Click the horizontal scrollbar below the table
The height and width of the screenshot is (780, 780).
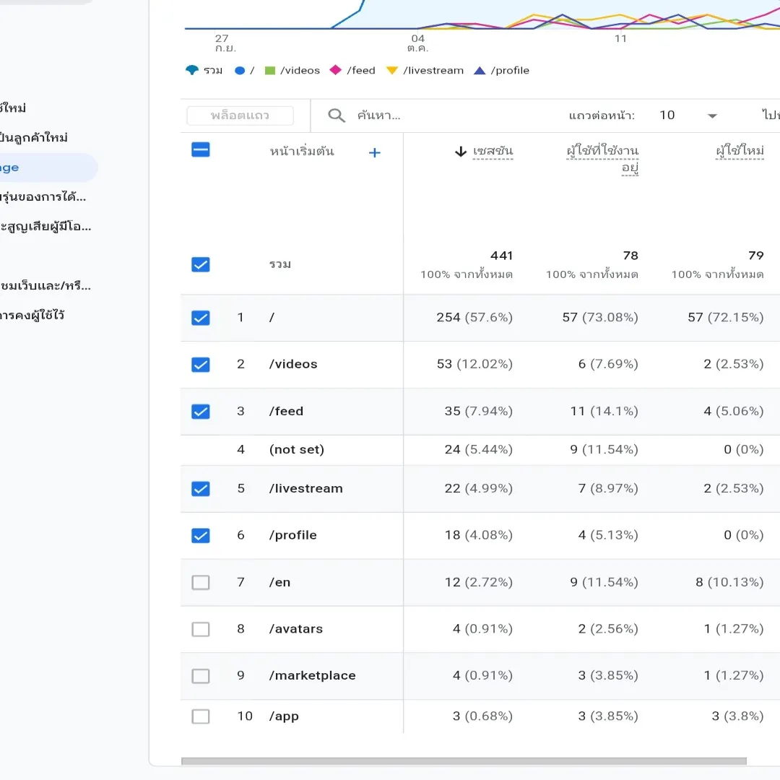[464, 761]
